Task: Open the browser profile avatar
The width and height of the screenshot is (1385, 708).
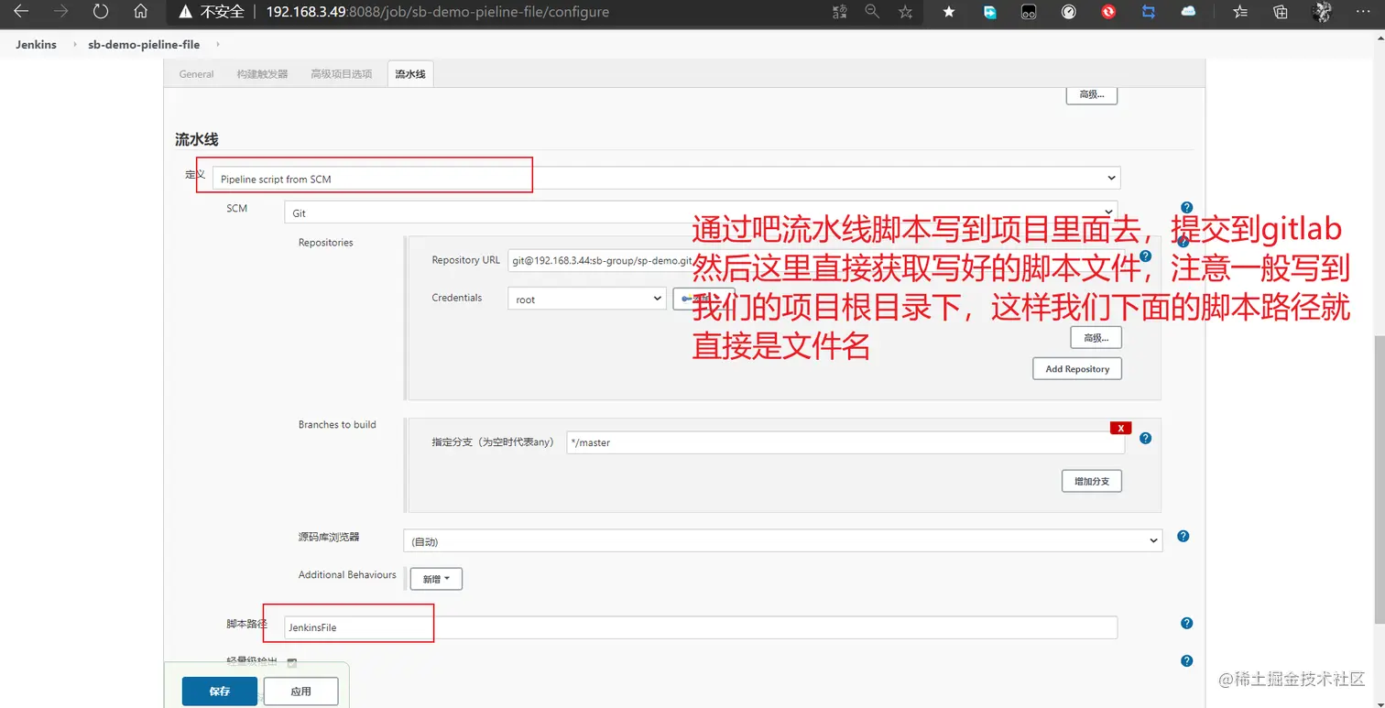Action: click(x=1322, y=12)
